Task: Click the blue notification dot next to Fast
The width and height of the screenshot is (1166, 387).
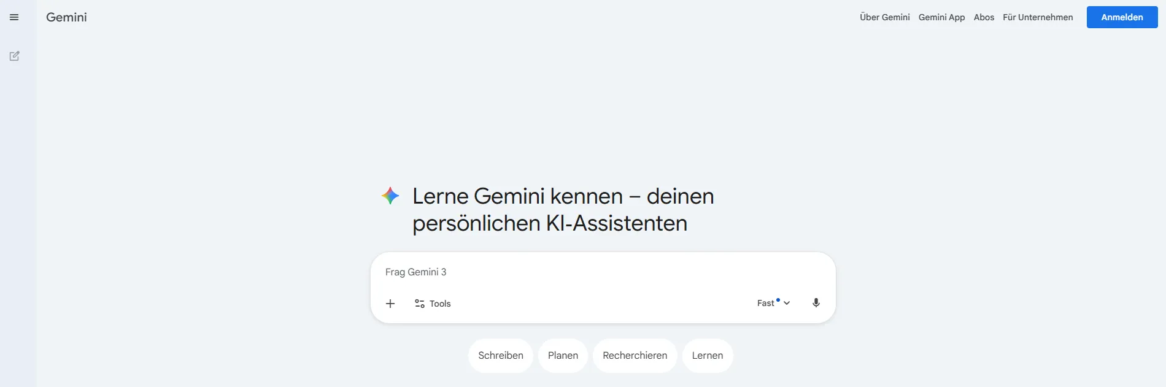Action: [778, 299]
